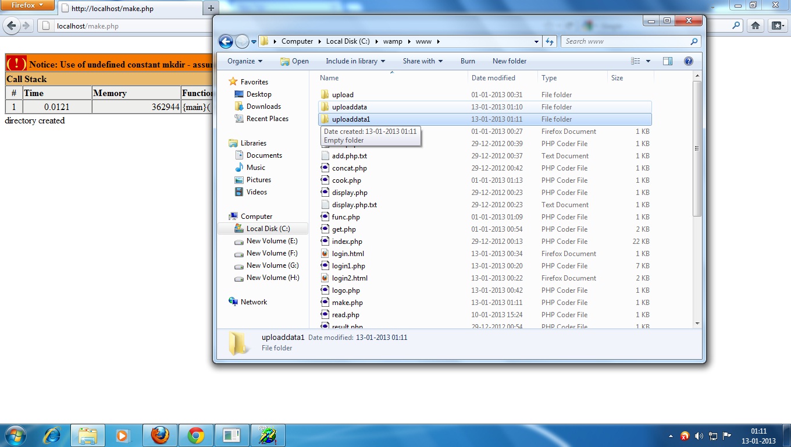Show hidden system tray icons

click(x=671, y=436)
